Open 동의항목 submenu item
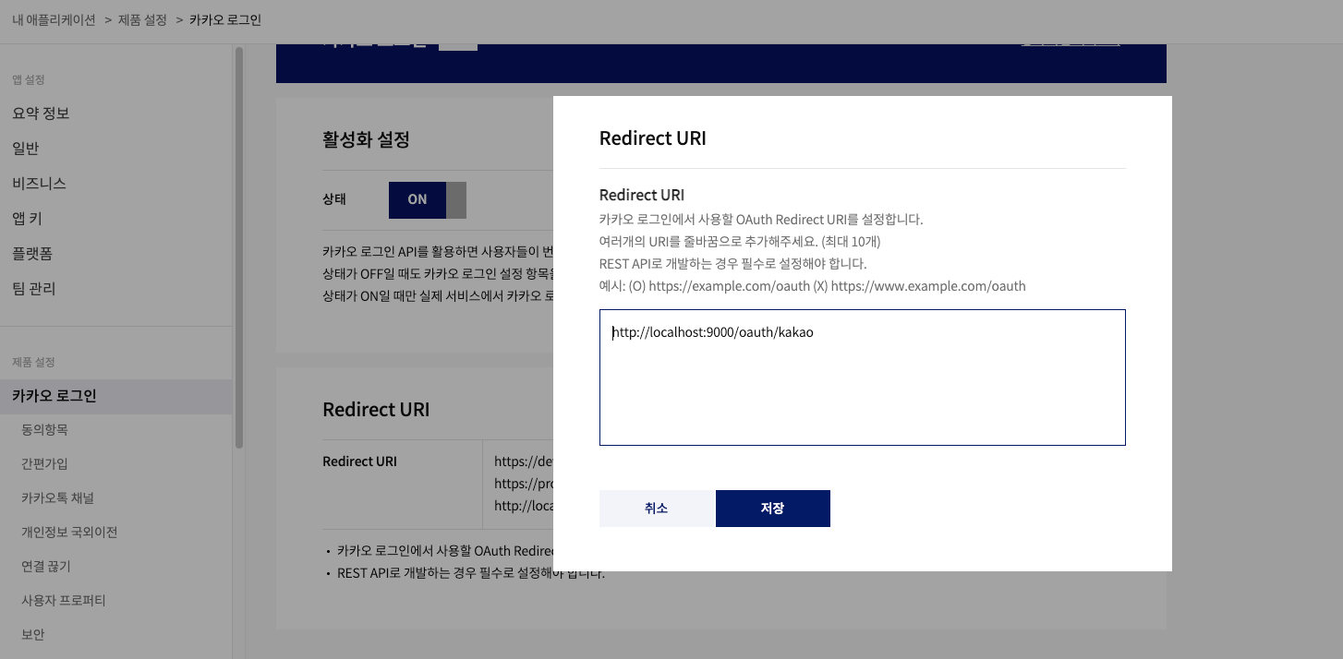Screen dimensions: 1343x659 pyautogui.click(x=44, y=430)
